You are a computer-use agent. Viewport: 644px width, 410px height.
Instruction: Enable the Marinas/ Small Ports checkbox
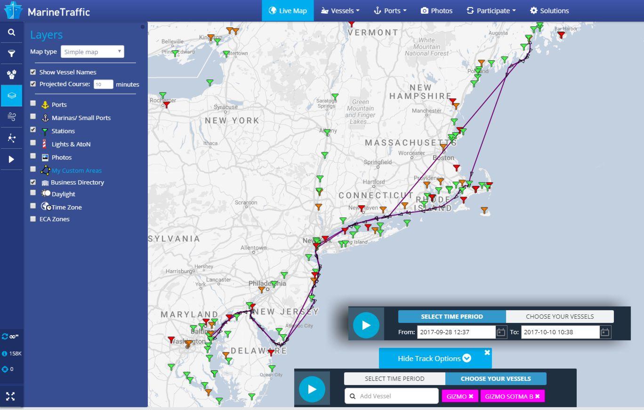tap(33, 116)
